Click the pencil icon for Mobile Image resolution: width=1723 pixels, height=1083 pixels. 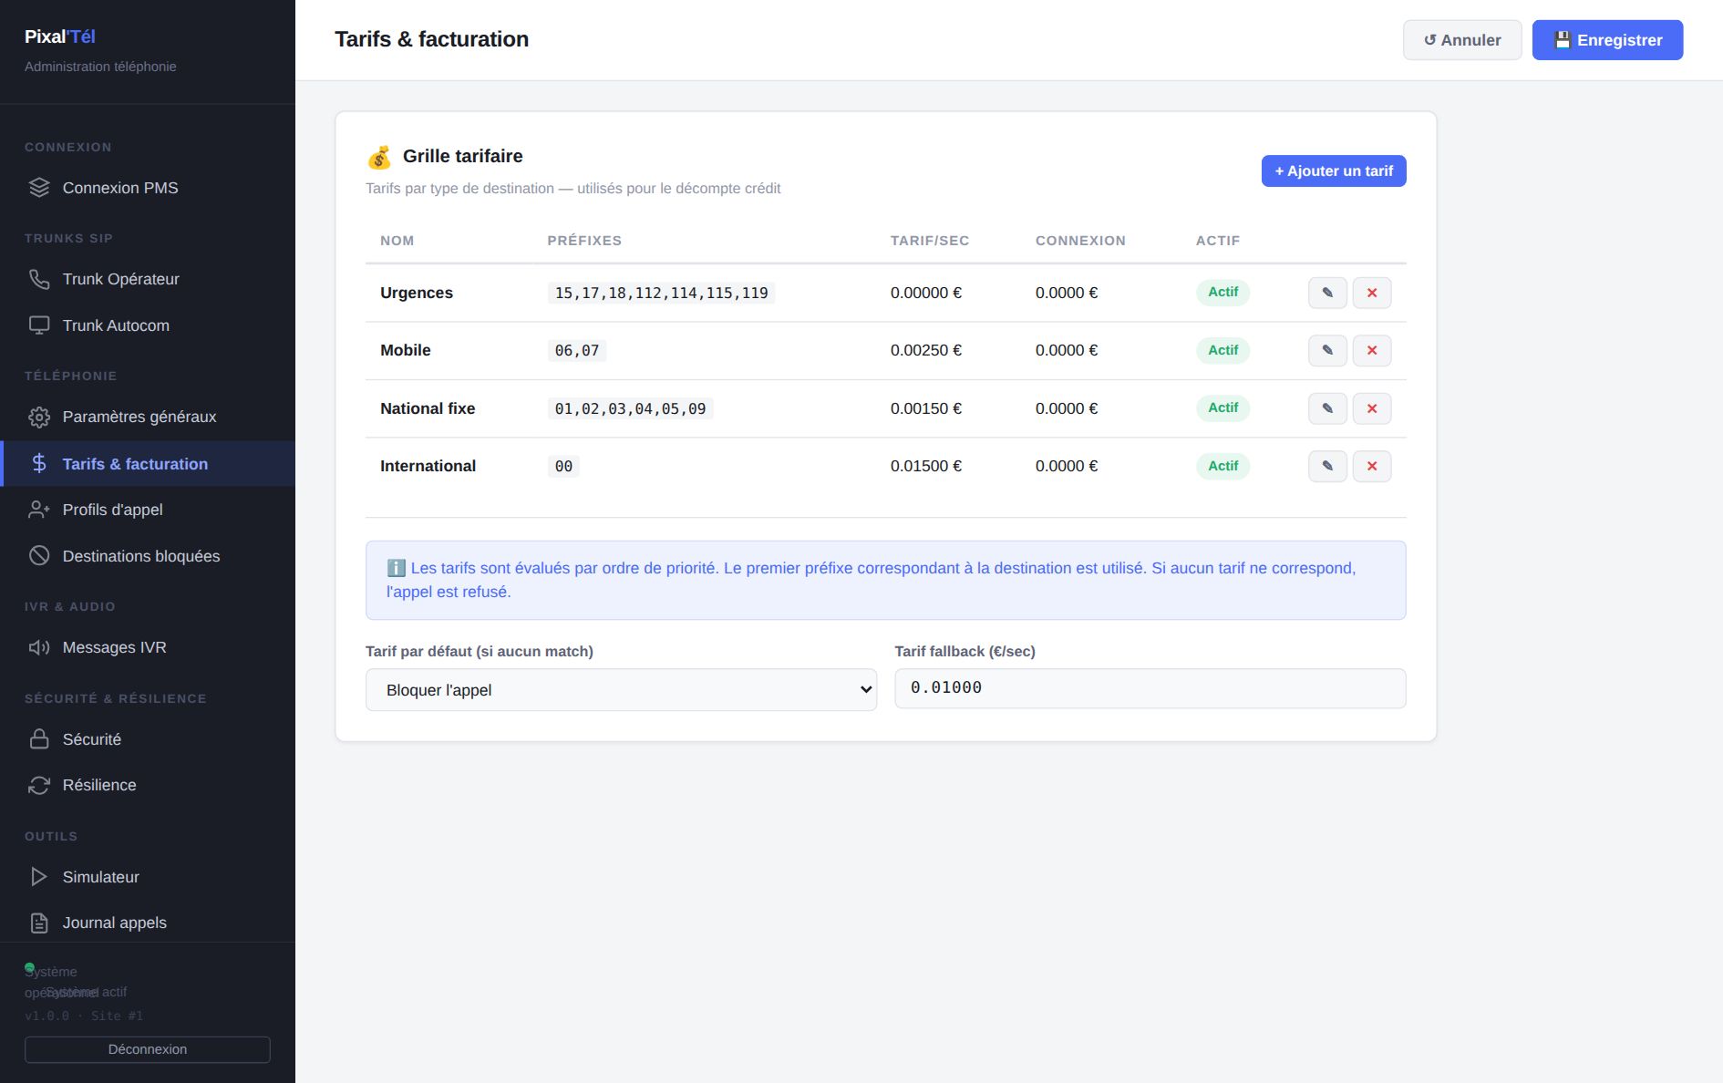tap(1327, 350)
